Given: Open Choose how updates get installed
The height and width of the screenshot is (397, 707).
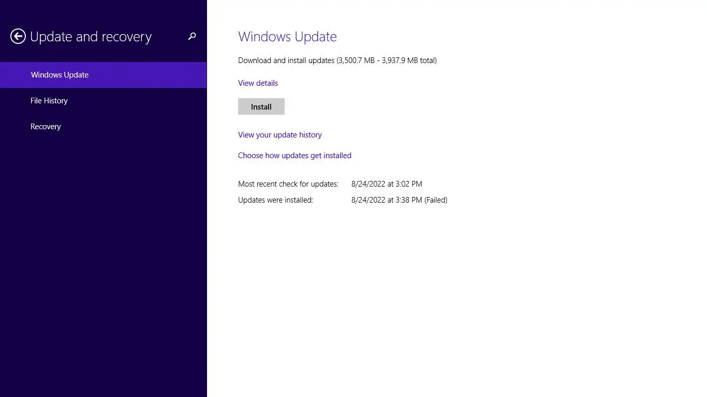Looking at the screenshot, I should coord(294,156).
